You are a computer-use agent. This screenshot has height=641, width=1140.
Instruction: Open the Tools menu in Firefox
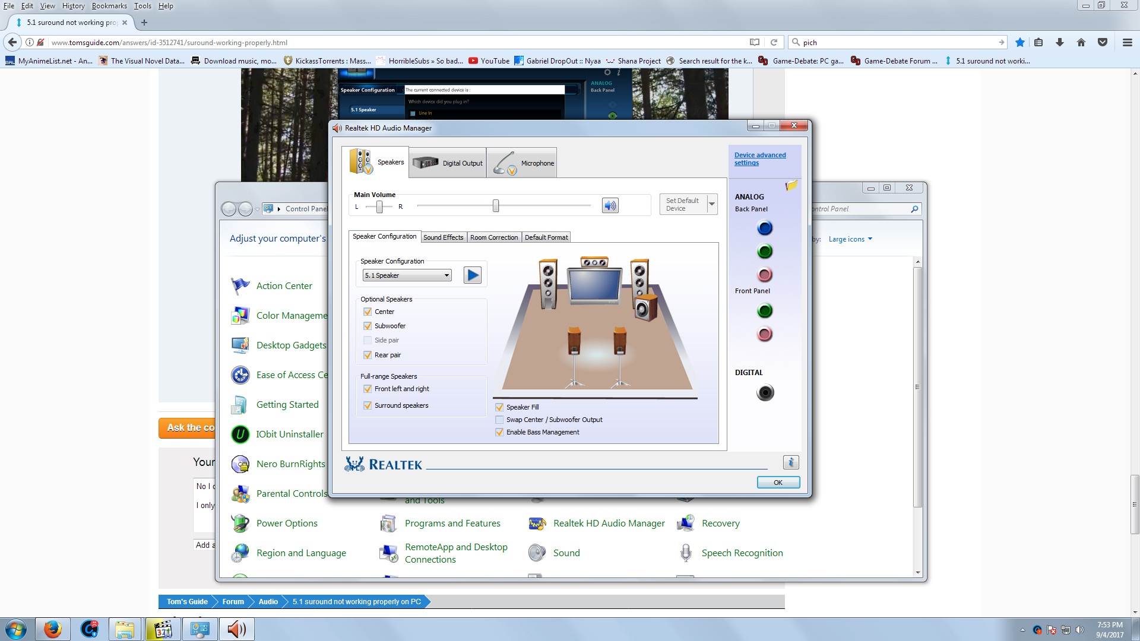[x=142, y=6]
